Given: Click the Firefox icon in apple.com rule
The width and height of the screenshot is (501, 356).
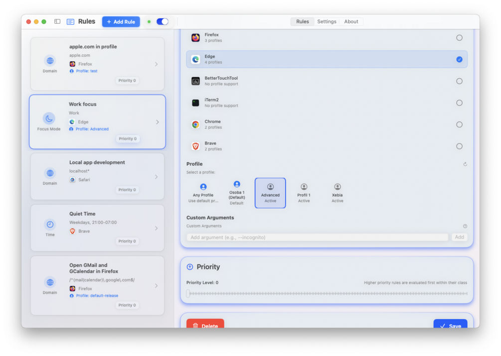Looking at the screenshot, I should pos(72,64).
